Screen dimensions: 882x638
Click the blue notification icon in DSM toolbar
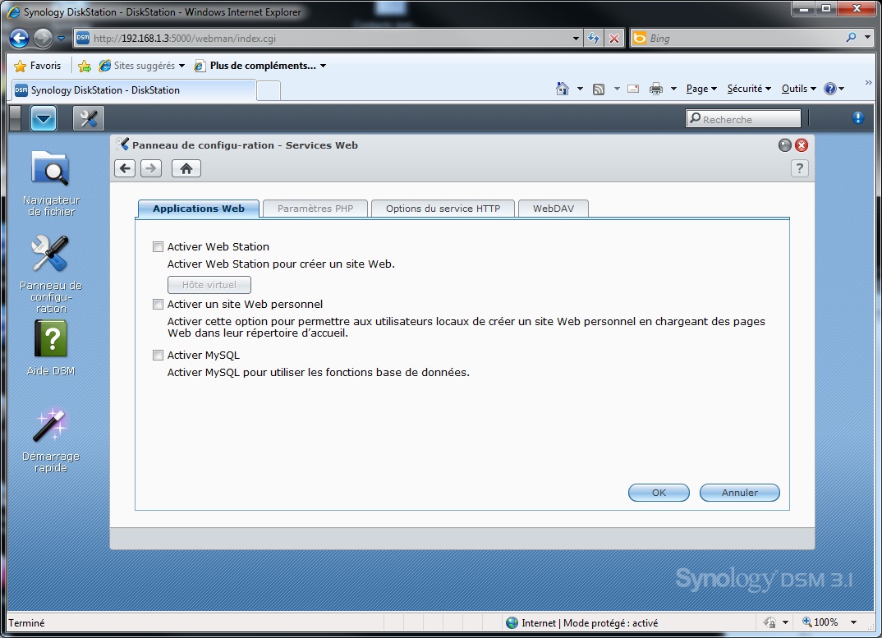857,117
